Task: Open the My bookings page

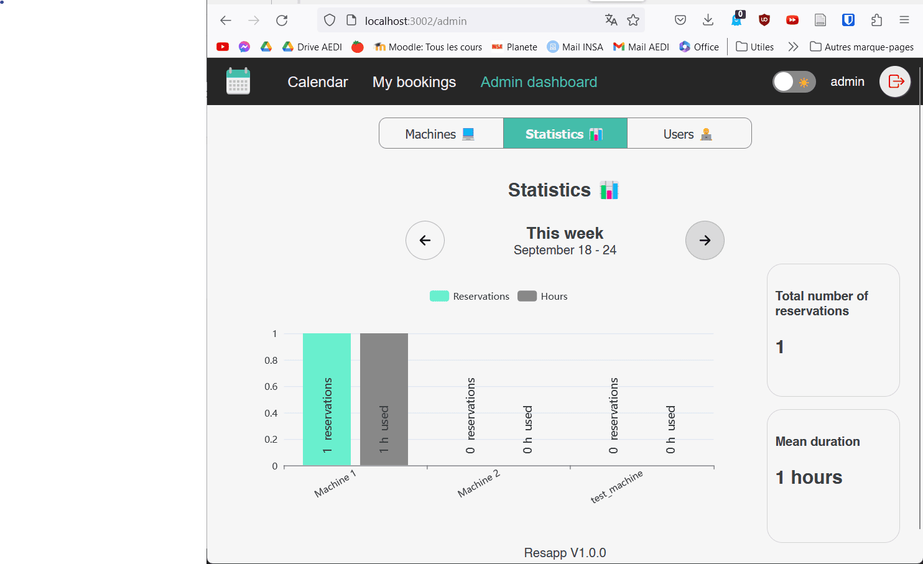Action: point(414,81)
